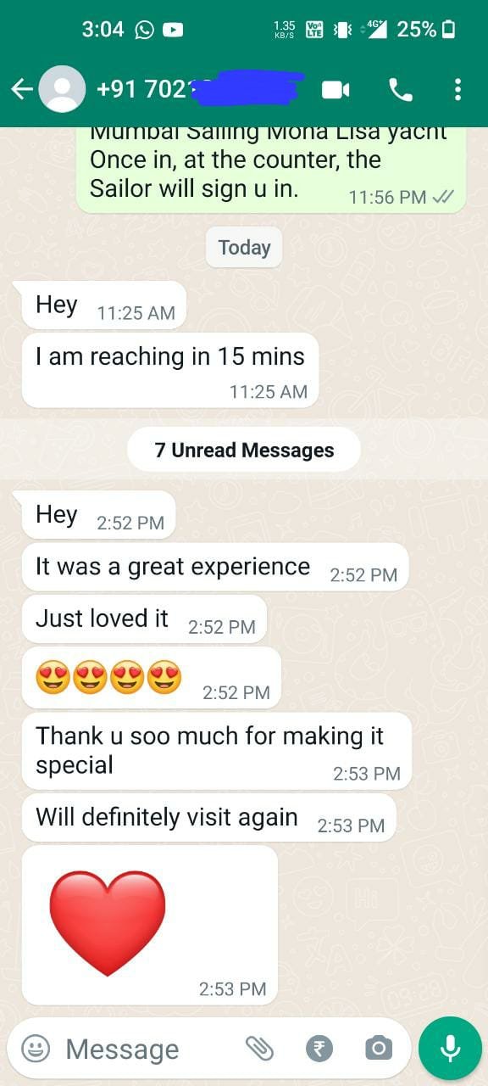Viewport: 488px width, 1086px height.
Task: Start a video call
Action: (335, 89)
